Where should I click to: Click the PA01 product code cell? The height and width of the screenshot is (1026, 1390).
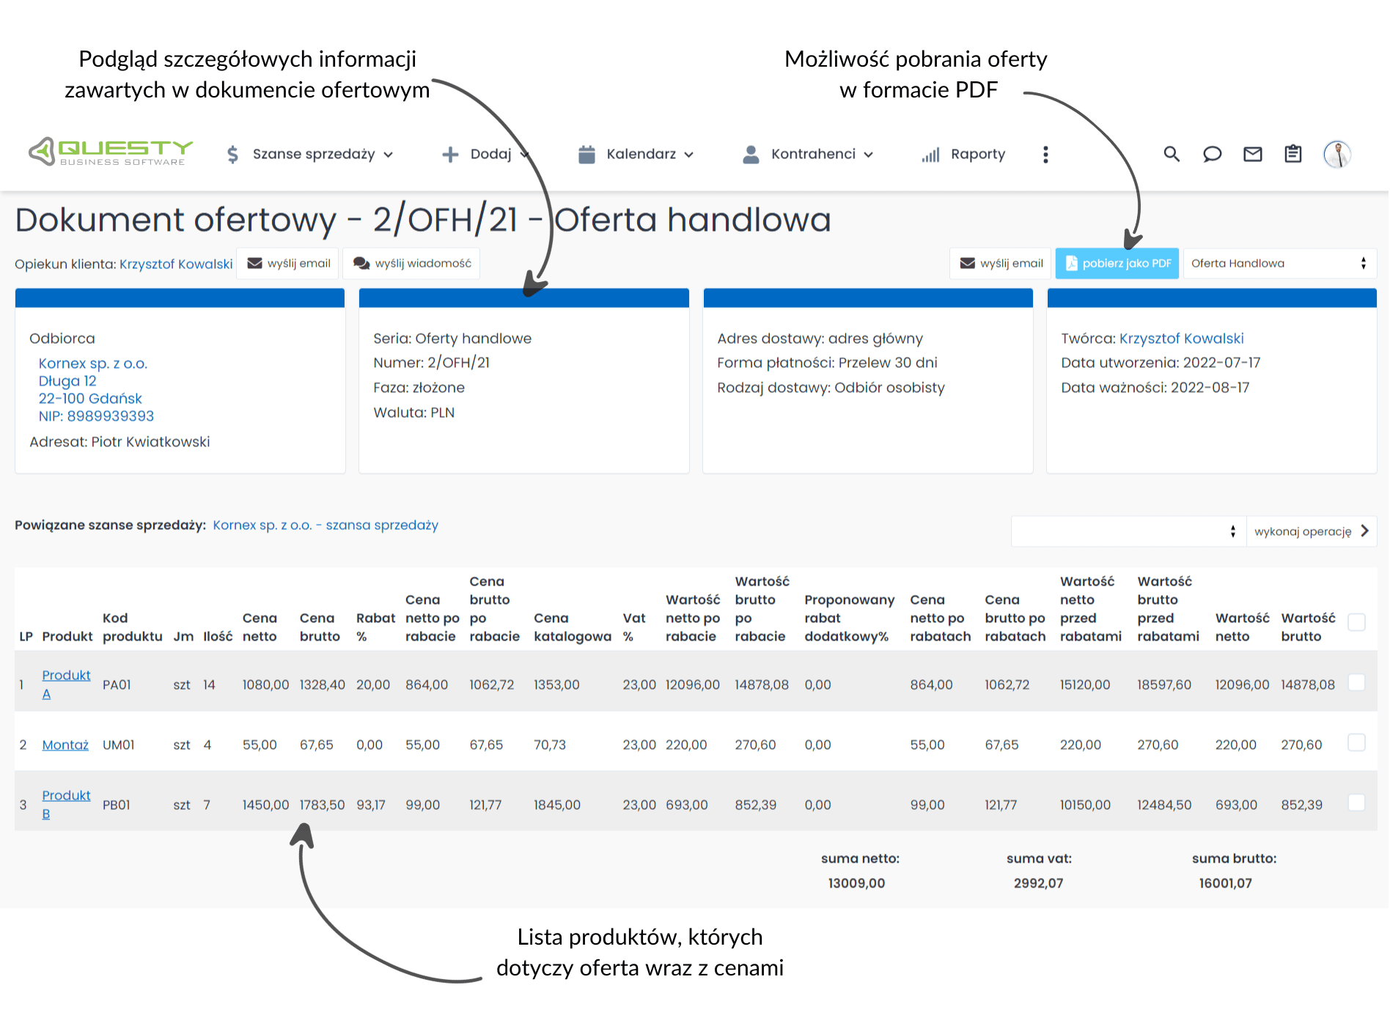pyautogui.click(x=117, y=684)
